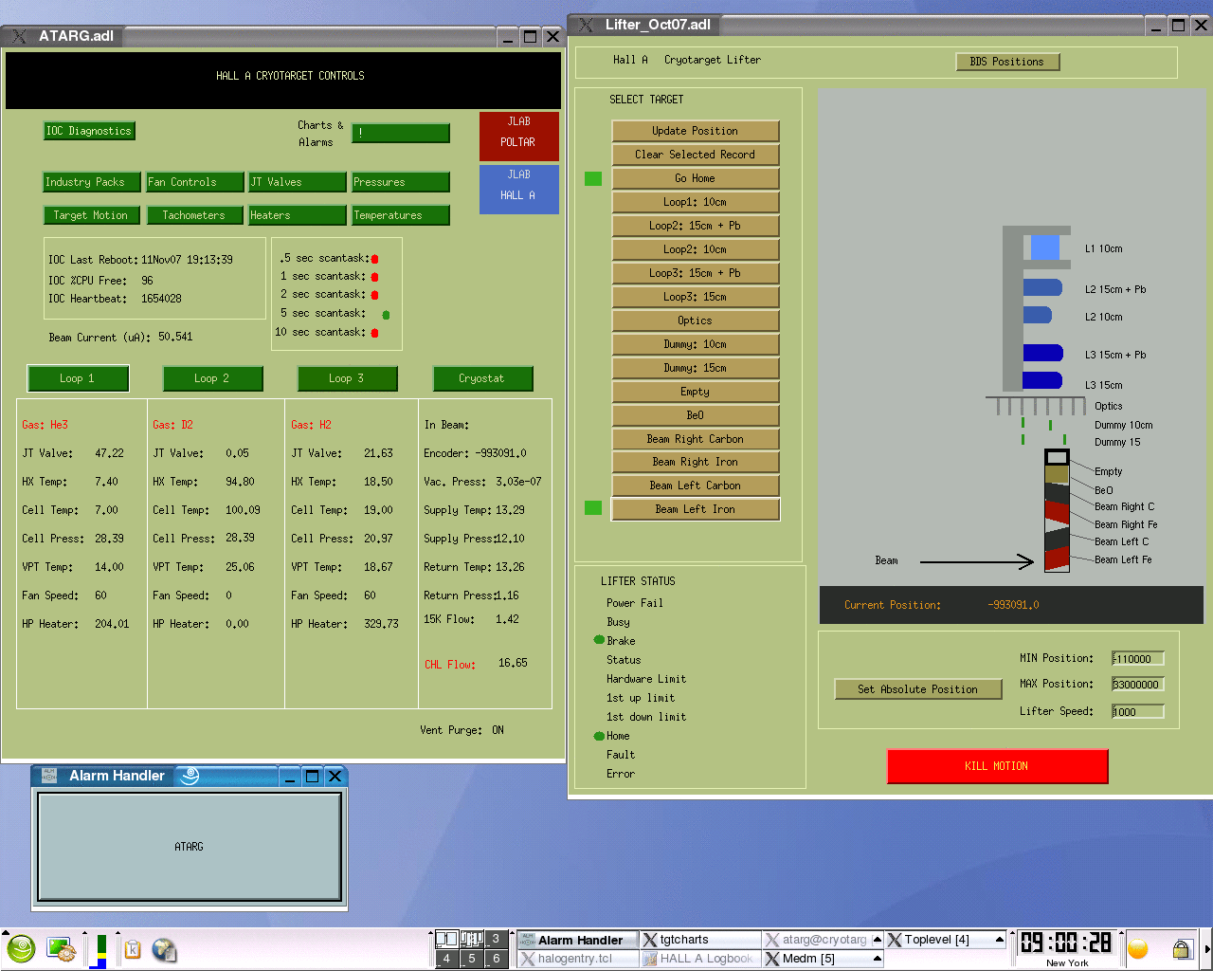Click the ATARG alarm group button

pyautogui.click(x=190, y=847)
